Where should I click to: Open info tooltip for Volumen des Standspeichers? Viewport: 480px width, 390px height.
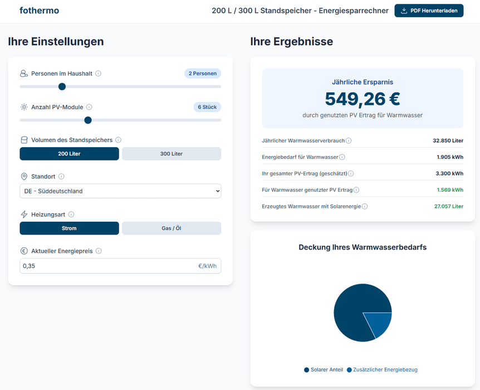coord(118,140)
